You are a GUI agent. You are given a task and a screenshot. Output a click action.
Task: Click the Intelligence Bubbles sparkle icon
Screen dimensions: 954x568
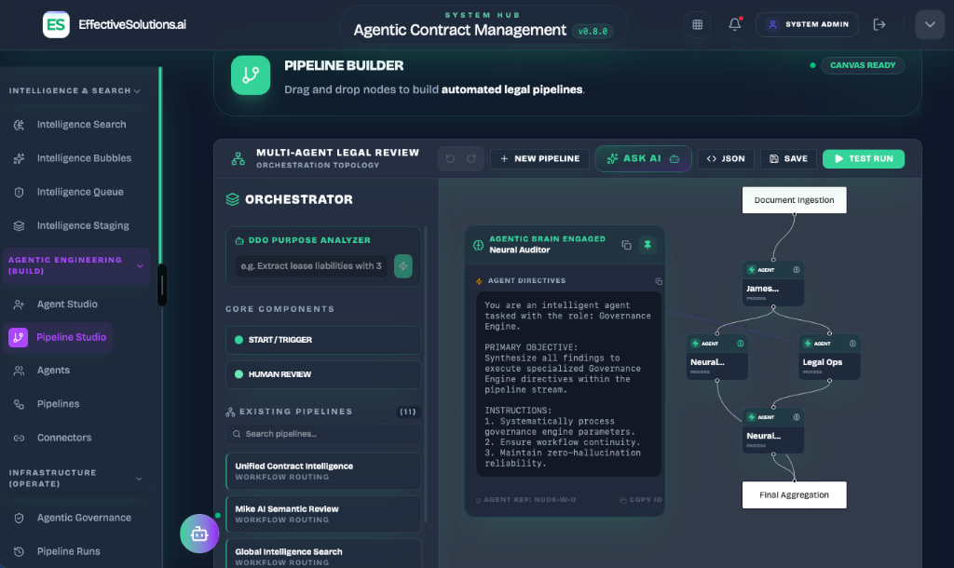19,158
